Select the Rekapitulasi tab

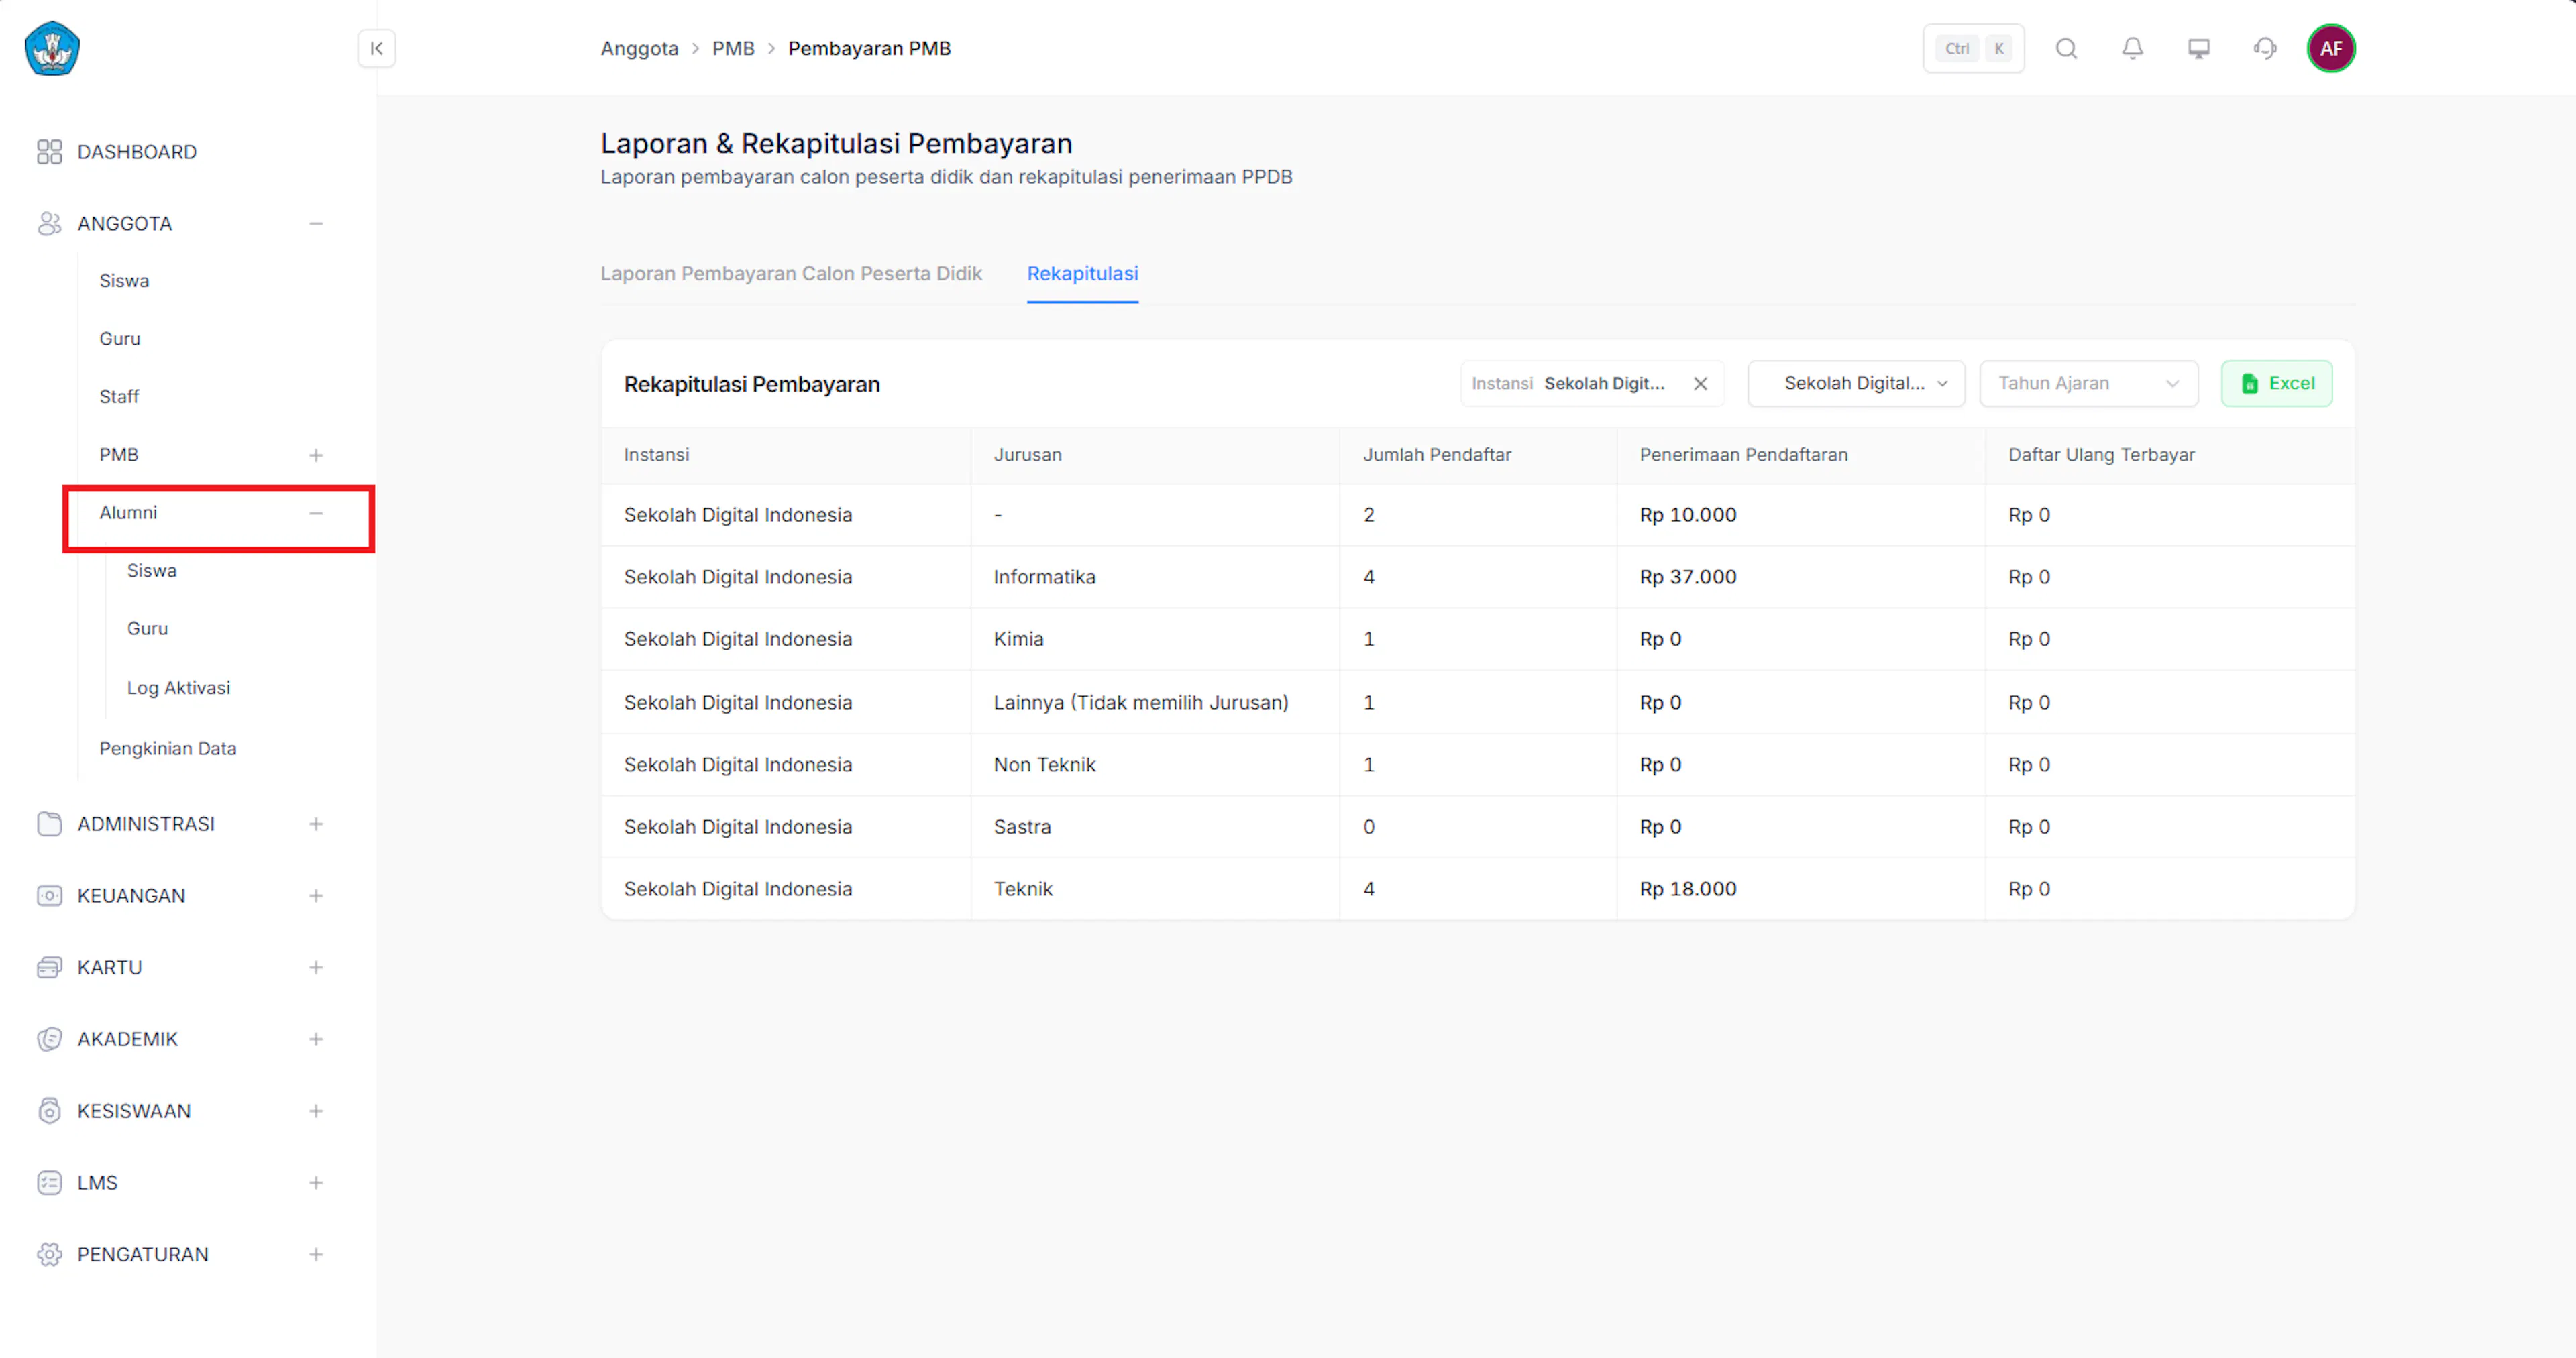1082,273
